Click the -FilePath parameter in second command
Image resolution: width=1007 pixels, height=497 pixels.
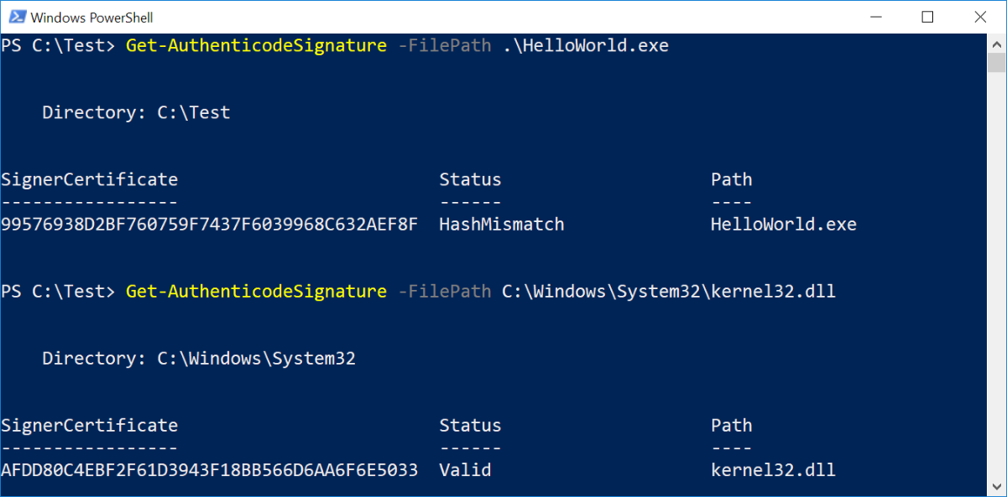(x=444, y=291)
